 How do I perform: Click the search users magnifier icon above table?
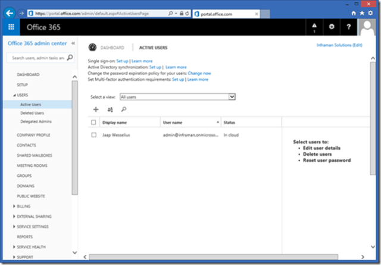(x=124, y=109)
